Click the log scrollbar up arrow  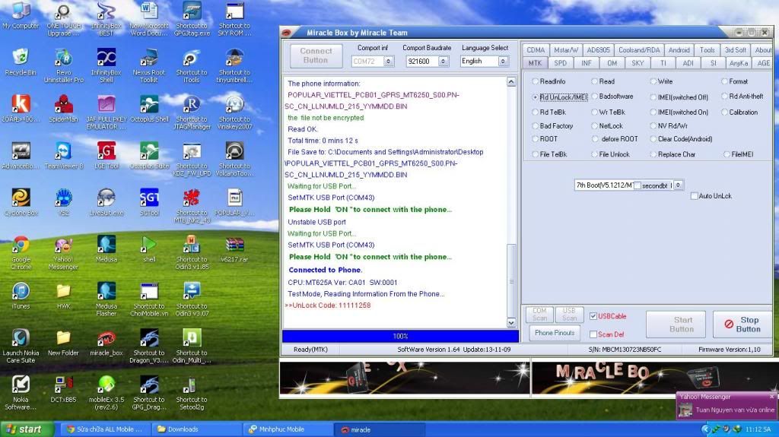point(511,82)
